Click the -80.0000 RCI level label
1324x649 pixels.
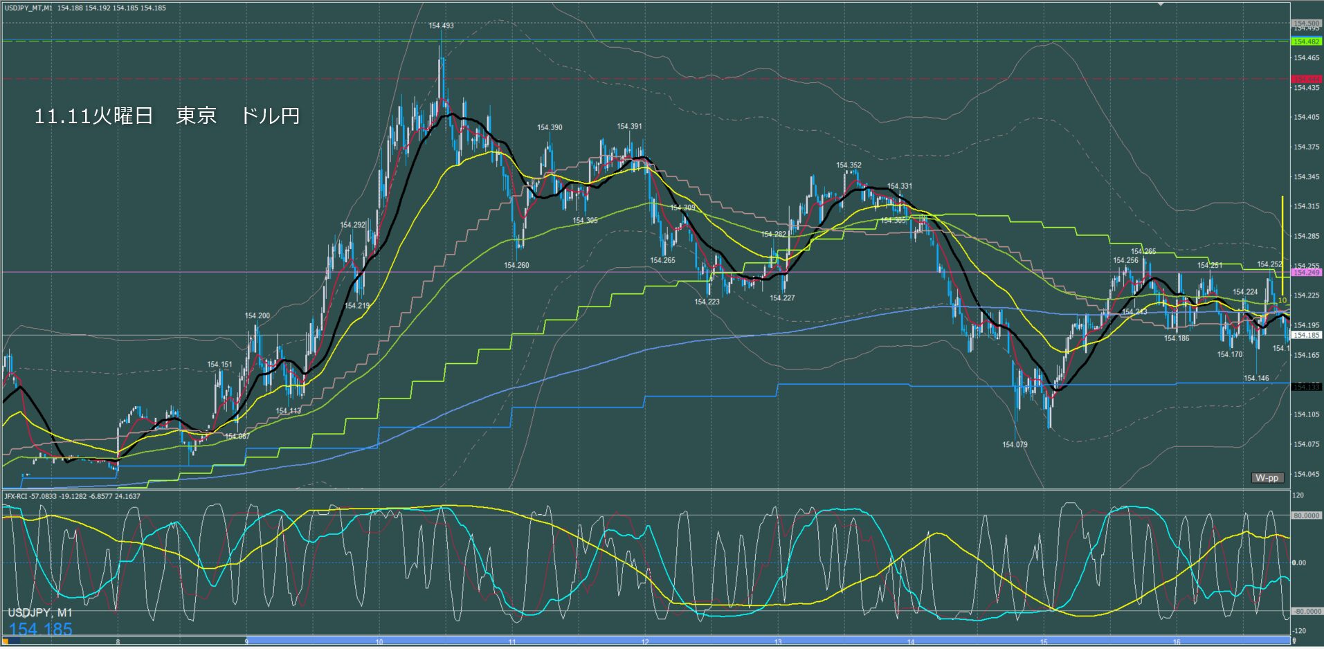[1306, 612]
